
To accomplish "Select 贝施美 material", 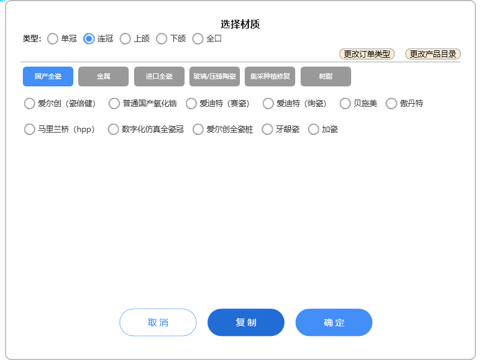I will pyautogui.click(x=345, y=104).
